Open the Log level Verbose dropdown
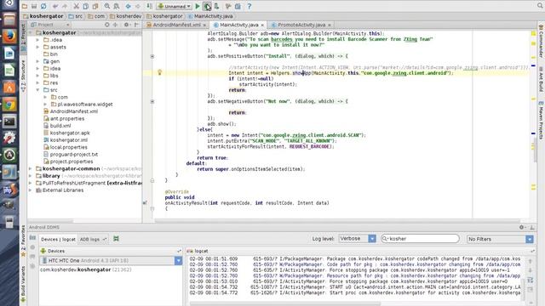 (358, 239)
